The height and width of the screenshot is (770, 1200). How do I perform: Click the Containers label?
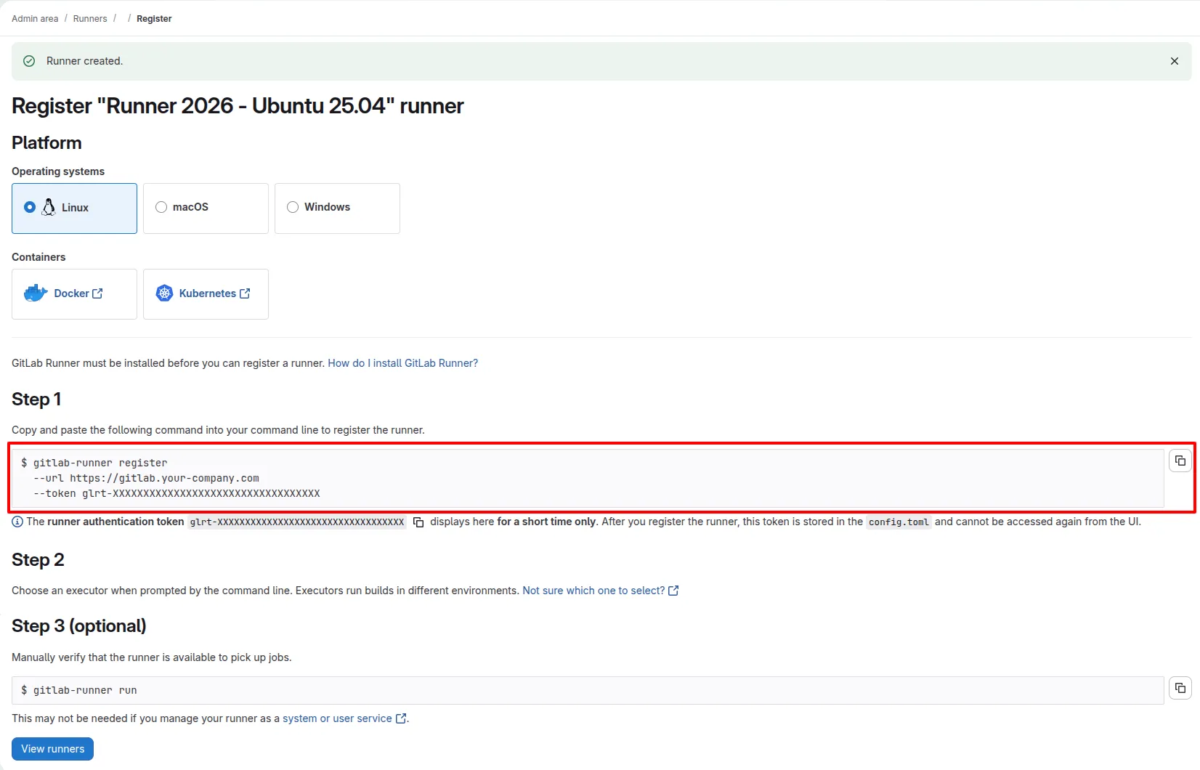38,257
